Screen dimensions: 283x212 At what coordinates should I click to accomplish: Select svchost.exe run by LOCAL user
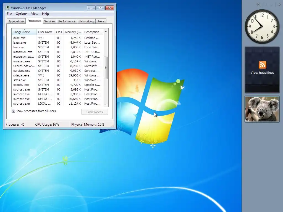(58, 104)
